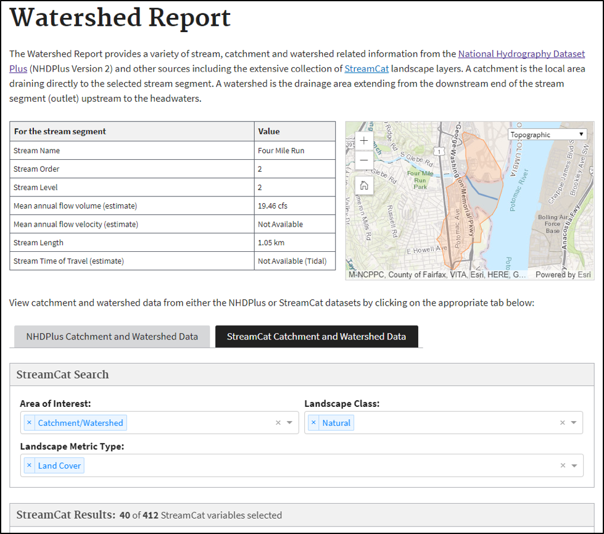Remove the Catchment/Watershed tag

(x=29, y=423)
